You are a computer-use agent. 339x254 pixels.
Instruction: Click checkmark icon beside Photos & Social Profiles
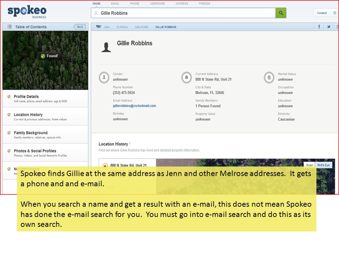9,151
